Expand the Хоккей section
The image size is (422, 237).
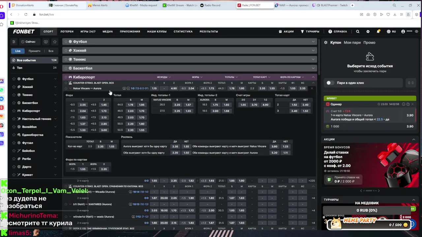(313, 50)
